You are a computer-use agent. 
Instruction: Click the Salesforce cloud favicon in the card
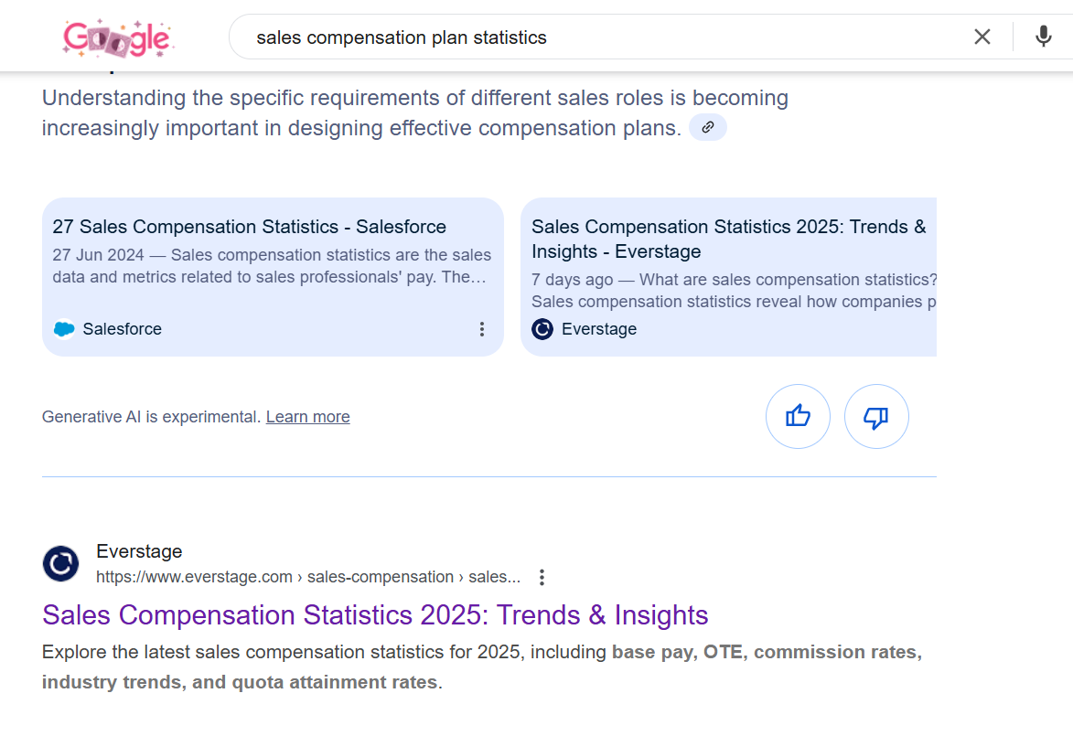64,329
